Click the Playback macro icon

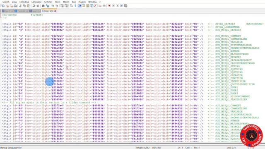click(117, 6)
